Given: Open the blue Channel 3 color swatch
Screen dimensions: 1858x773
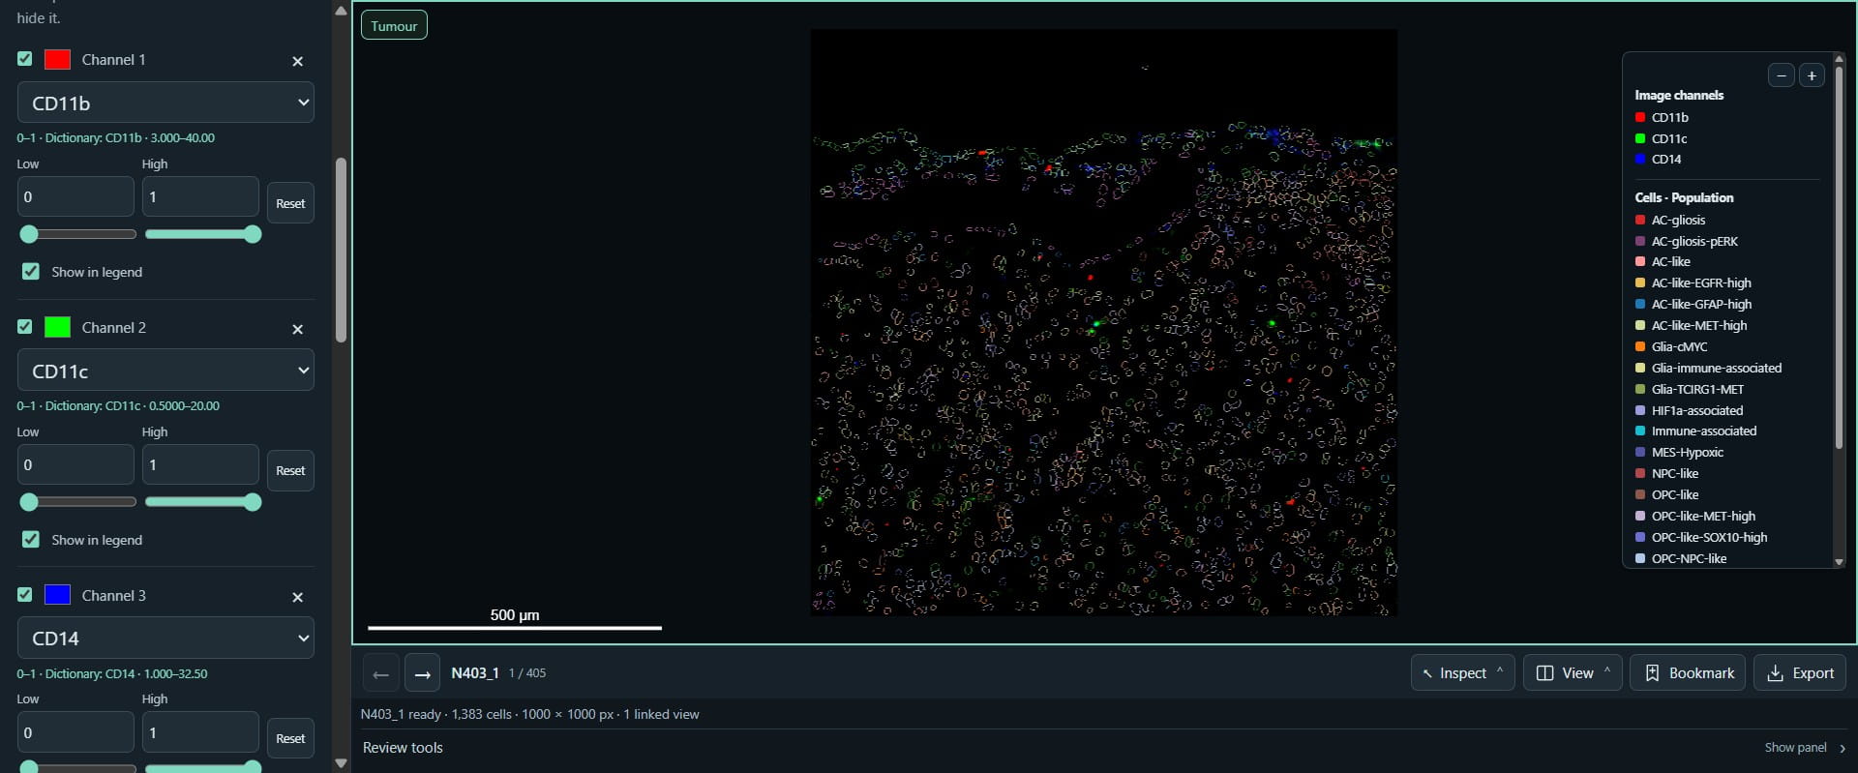Looking at the screenshot, I should [57, 595].
